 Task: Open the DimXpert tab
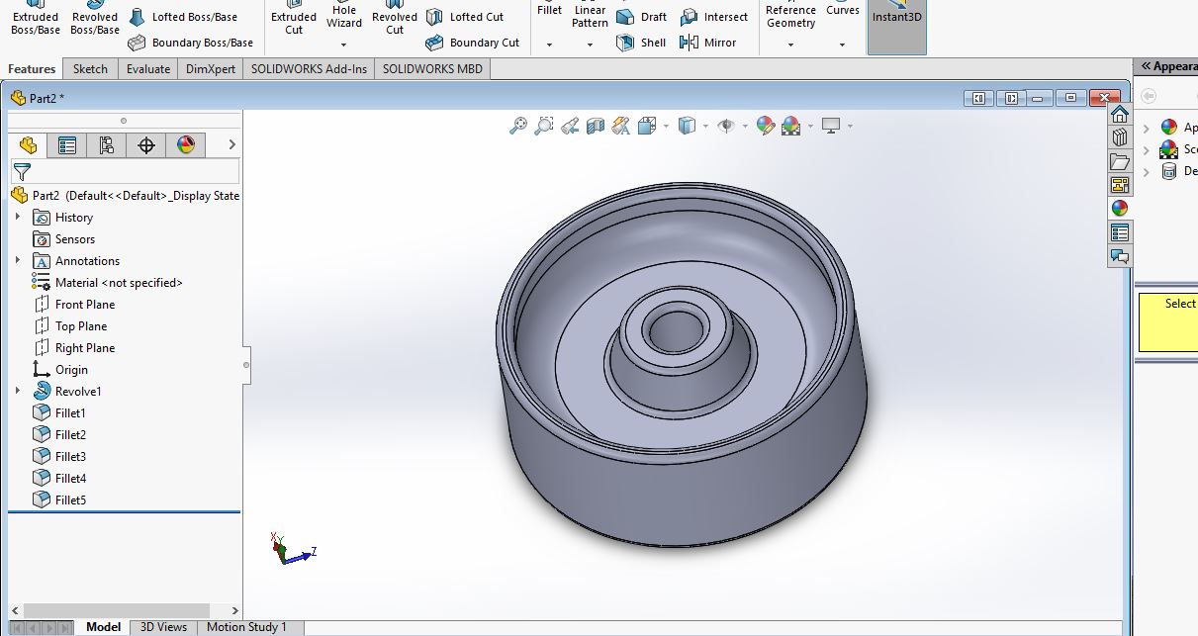(x=211, y=68)
